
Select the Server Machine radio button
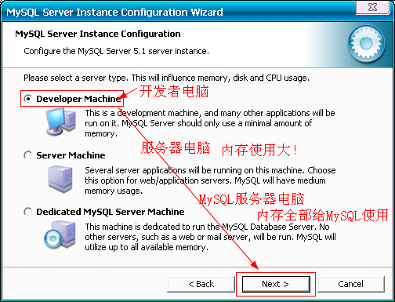tap(27, 155)
